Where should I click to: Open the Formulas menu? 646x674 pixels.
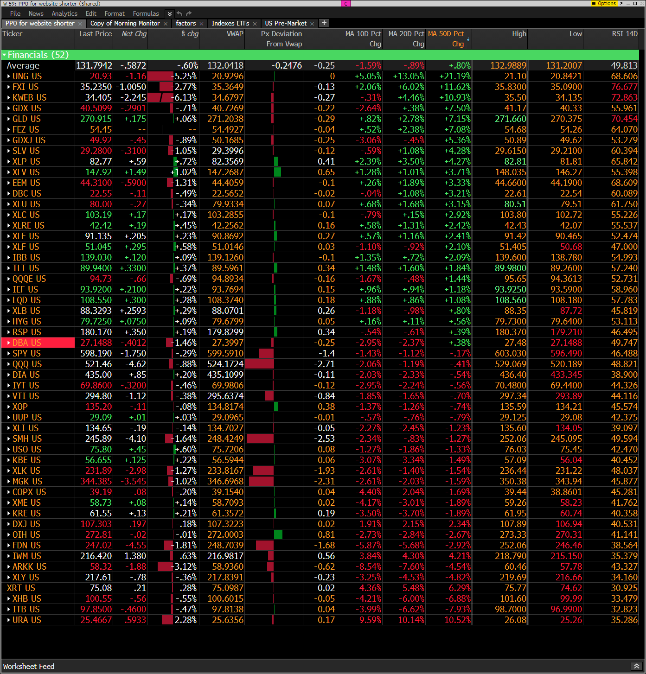(x=146, y=13)
